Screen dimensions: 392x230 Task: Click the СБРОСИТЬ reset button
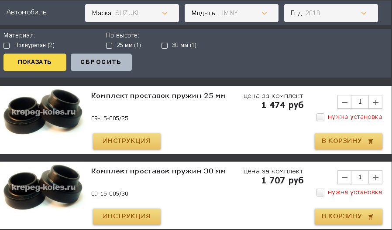(101, 62)
